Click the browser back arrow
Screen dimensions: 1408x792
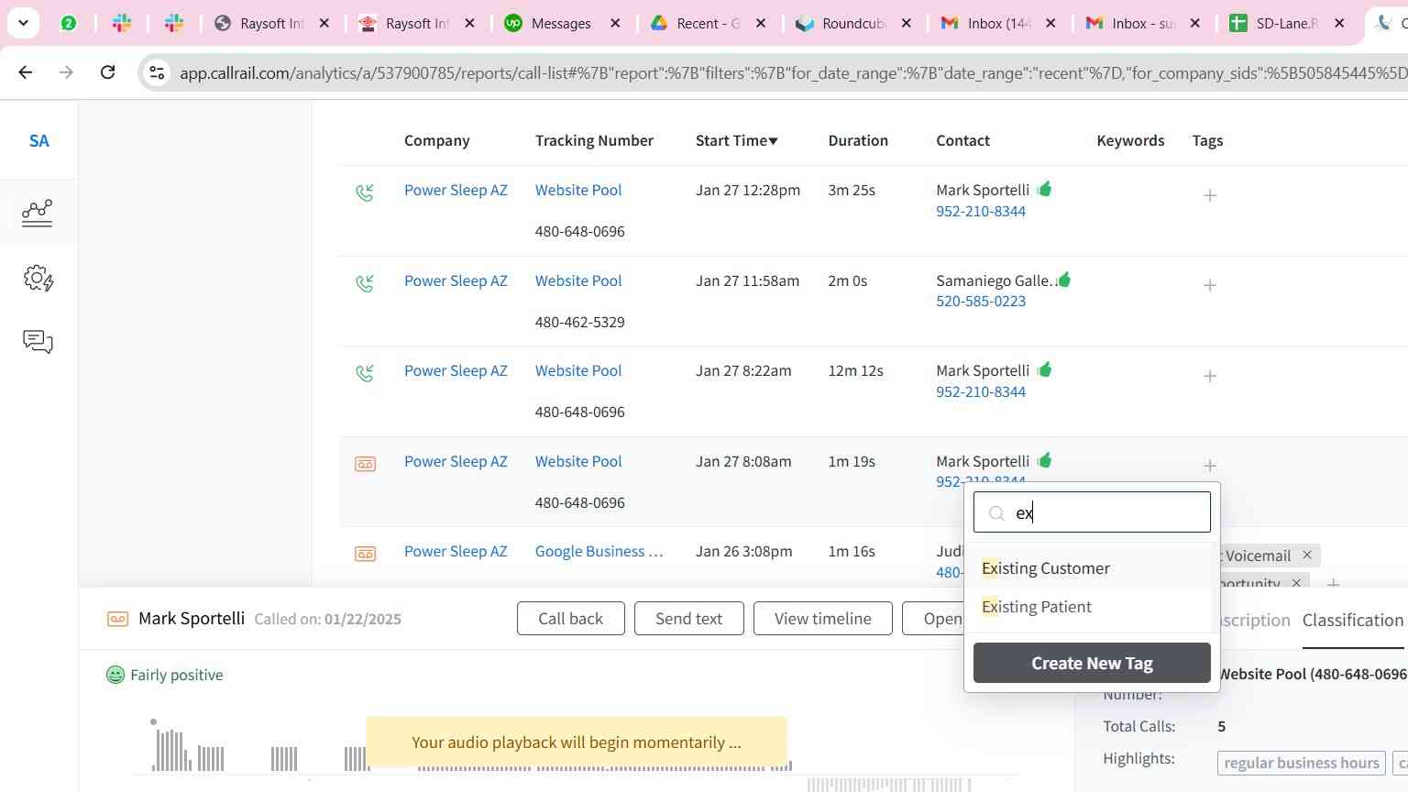(x=26, y=71)
